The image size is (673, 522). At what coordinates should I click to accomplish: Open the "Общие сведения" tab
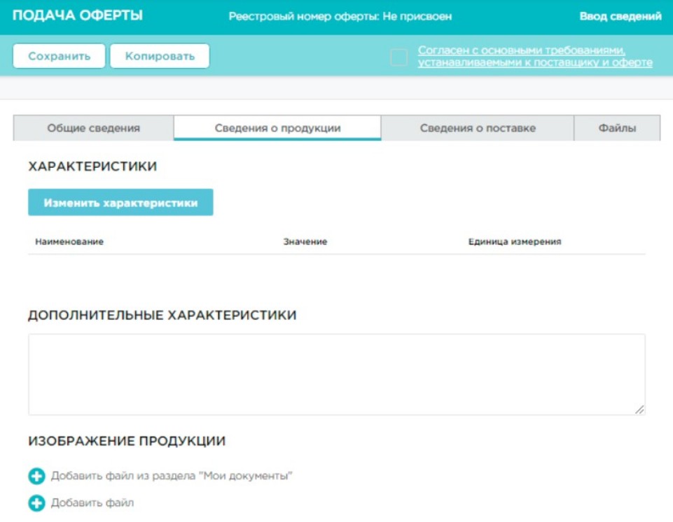tap(93, 128)
